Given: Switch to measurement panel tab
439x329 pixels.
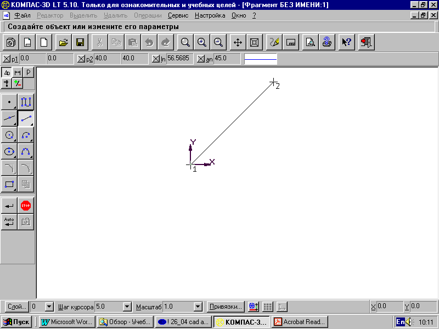Looking at the screenshot, I should (7, 83).
